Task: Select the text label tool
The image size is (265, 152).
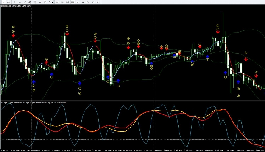Action: 45,2
